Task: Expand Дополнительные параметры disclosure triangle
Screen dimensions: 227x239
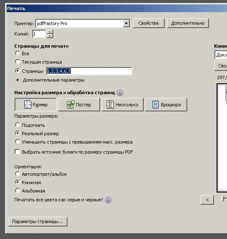Action: (18, 80)
